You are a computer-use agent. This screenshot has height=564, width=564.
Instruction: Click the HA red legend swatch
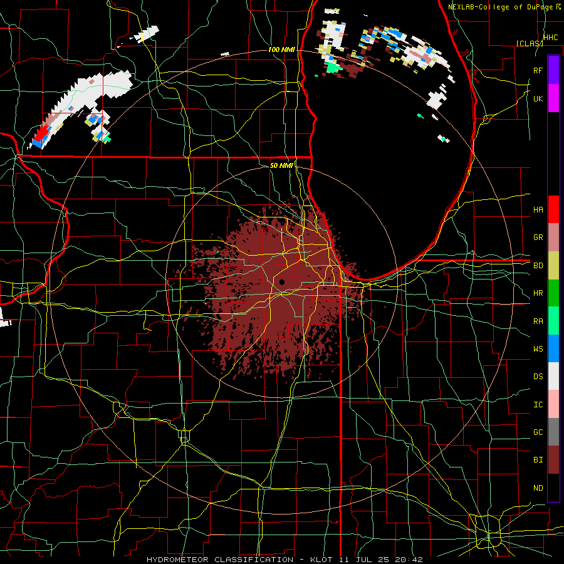click(553, 209)
